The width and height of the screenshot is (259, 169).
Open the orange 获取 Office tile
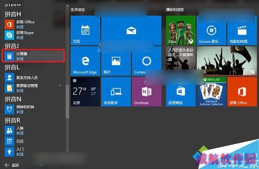click(242, 92)
